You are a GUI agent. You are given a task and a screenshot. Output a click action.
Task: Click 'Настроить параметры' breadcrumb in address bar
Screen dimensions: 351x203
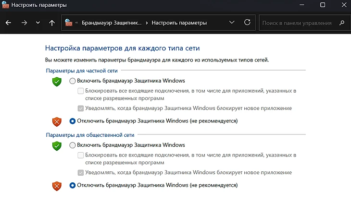(179, 23)
